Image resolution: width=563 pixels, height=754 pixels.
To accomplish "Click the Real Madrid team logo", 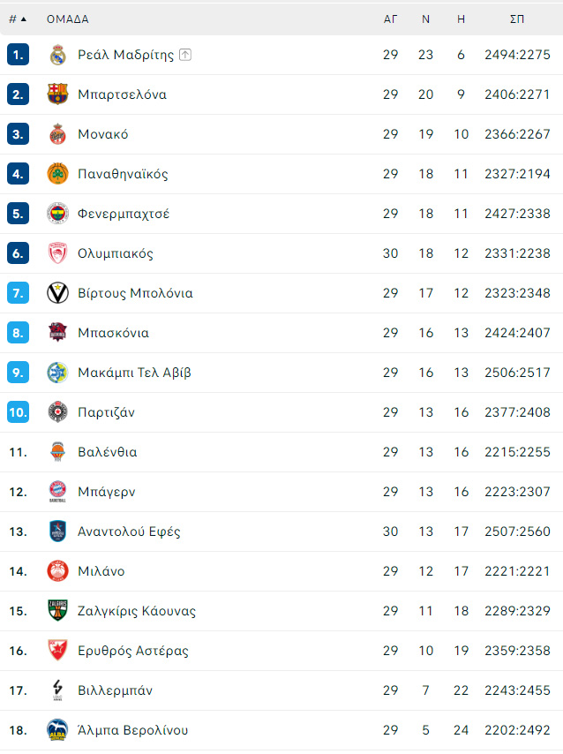I will 57,55.
